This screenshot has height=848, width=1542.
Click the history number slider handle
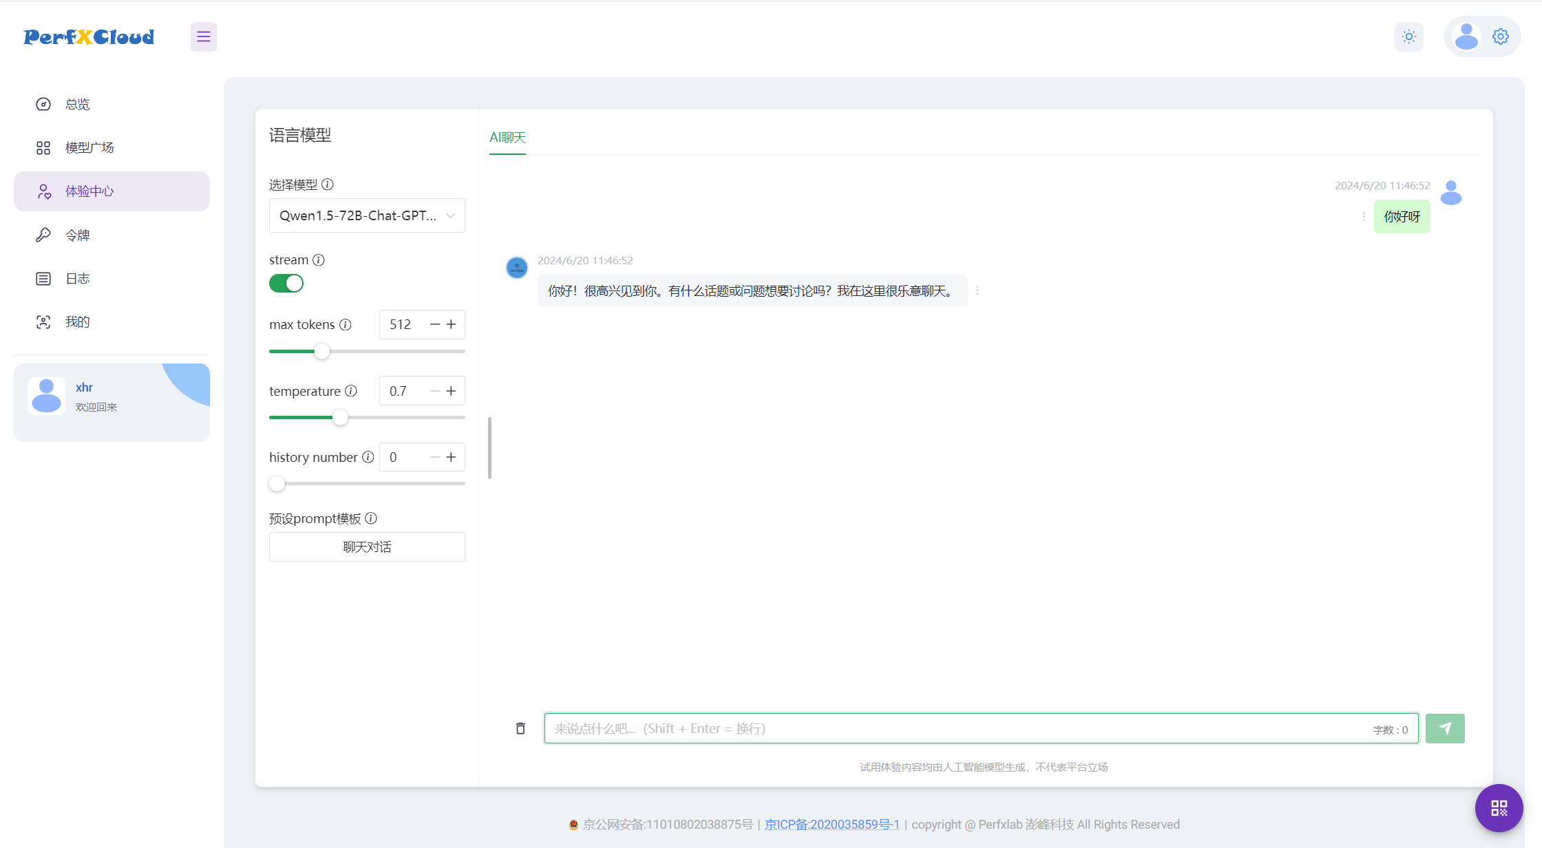277,484
